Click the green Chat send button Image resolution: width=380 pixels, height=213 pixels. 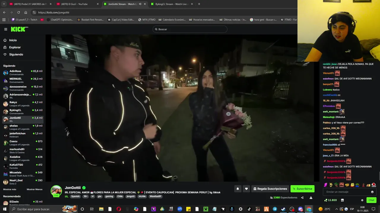pos(371,200)
